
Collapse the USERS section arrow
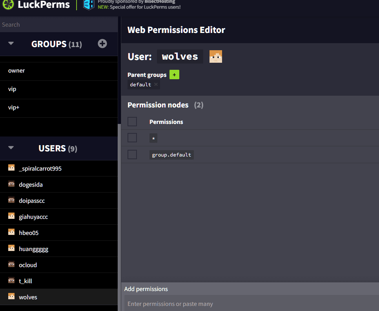(11, 148)
